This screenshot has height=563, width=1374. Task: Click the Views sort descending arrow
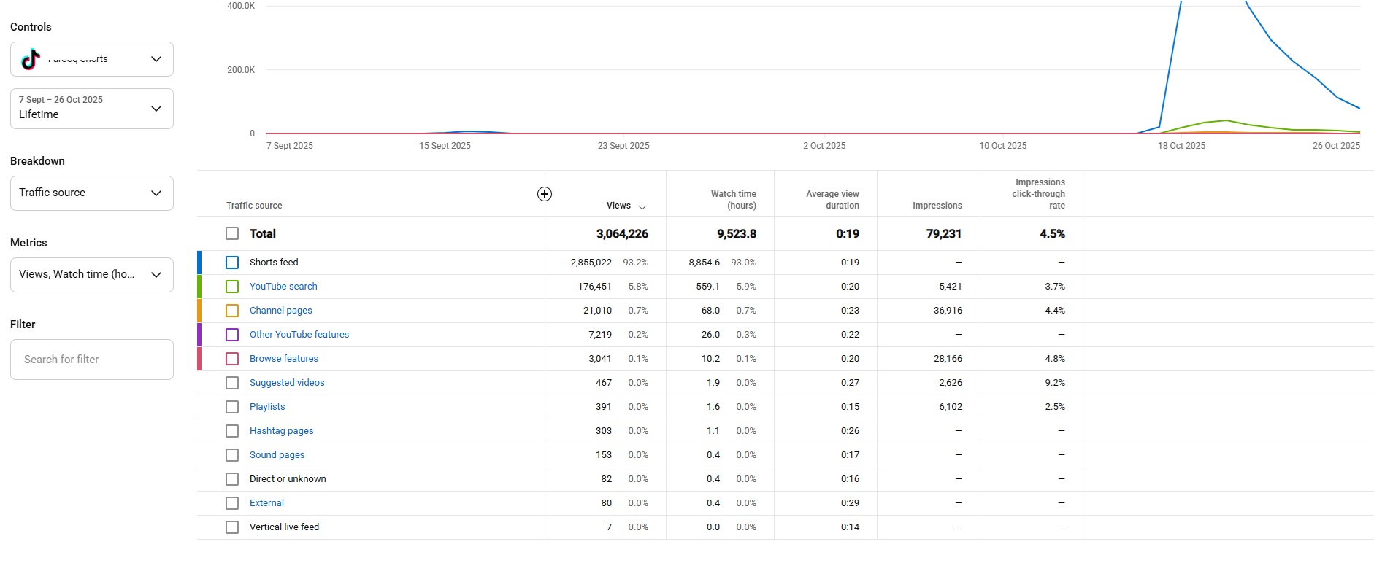[642, 206]
